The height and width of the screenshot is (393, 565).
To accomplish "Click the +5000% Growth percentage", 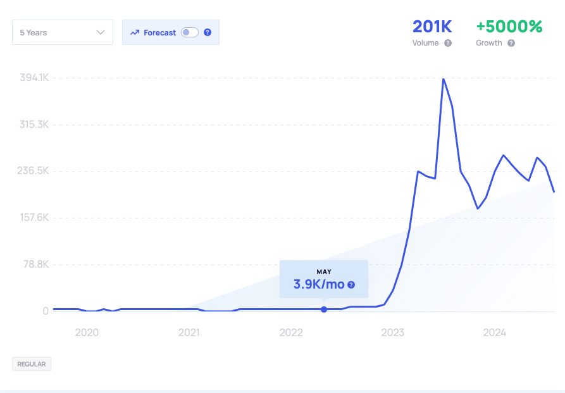I will tap(510, 27).
